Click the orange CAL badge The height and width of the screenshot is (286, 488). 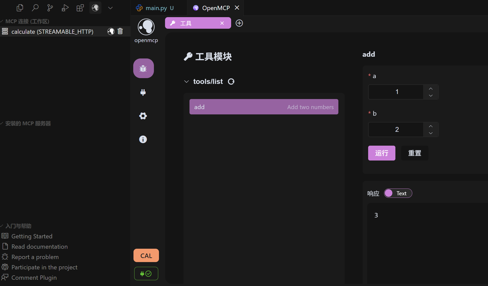[146, 256]
